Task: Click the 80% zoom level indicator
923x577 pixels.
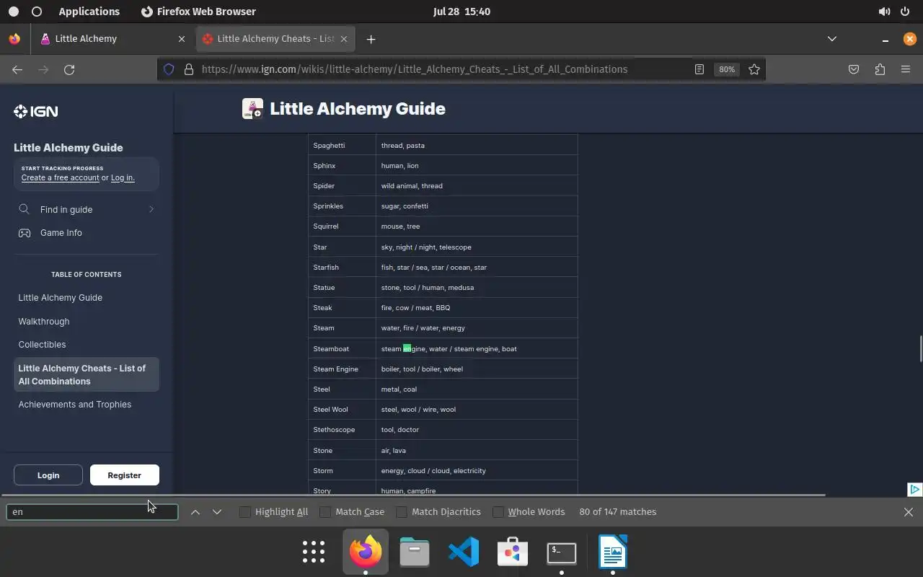Action: [x=726, y=69]
